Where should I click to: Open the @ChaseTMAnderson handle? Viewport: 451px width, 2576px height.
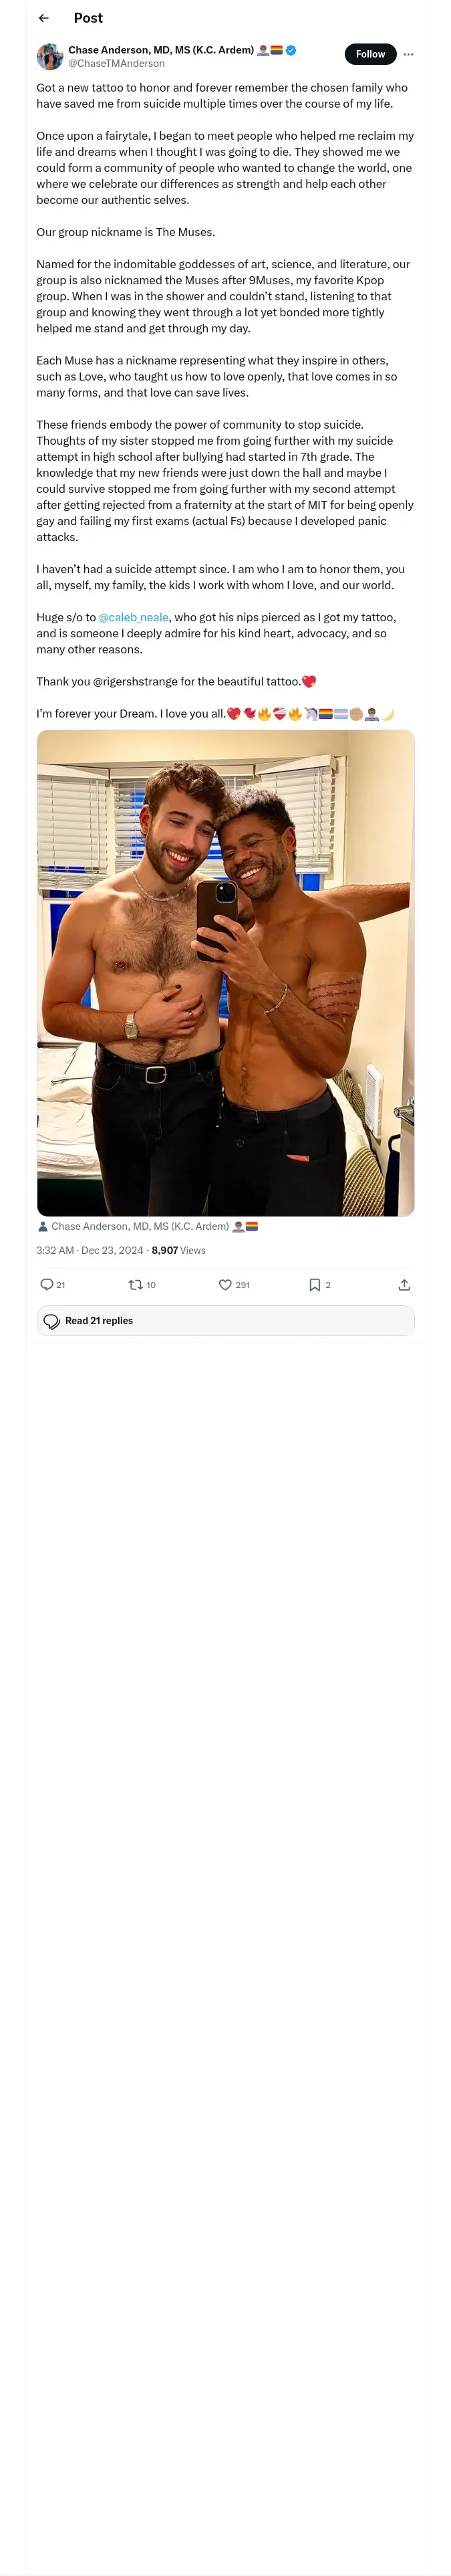coord(116,64)
